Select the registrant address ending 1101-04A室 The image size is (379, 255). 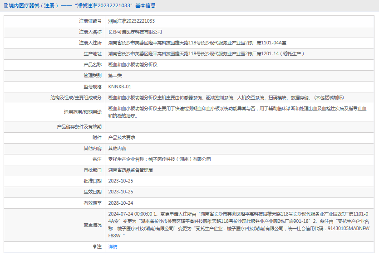click(x=197, y=43)
